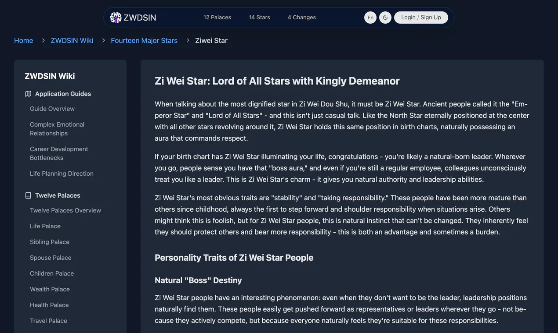Open the Fourteen Major Stars breadcrumb
The width and height of the screenshot is (558, 333).
pos(144,40)
